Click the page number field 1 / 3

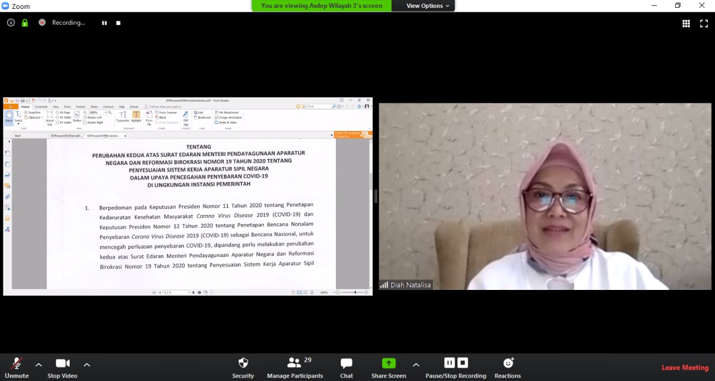176,292
